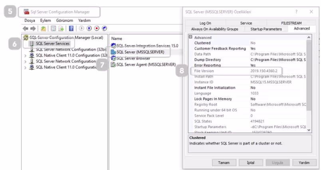The height and width of the screenshot is (170, 321).
Task: Select the Instant File Initialization property
Action: (250, 88)
